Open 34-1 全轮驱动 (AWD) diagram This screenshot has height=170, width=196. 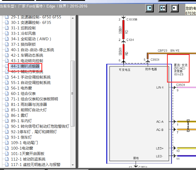(x=31, y=39)
